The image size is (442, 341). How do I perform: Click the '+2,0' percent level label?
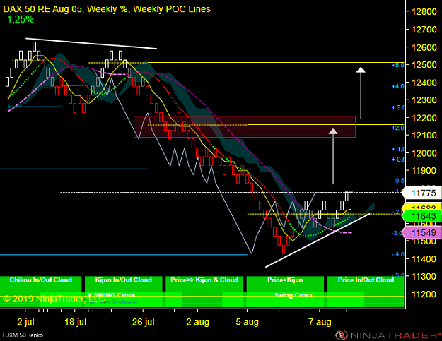pos(397,128)
